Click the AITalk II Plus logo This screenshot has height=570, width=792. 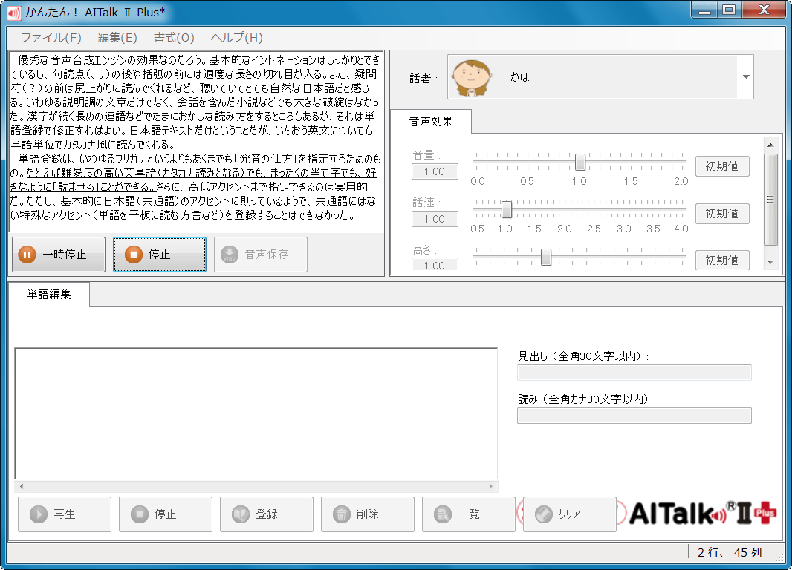point(702,514)
